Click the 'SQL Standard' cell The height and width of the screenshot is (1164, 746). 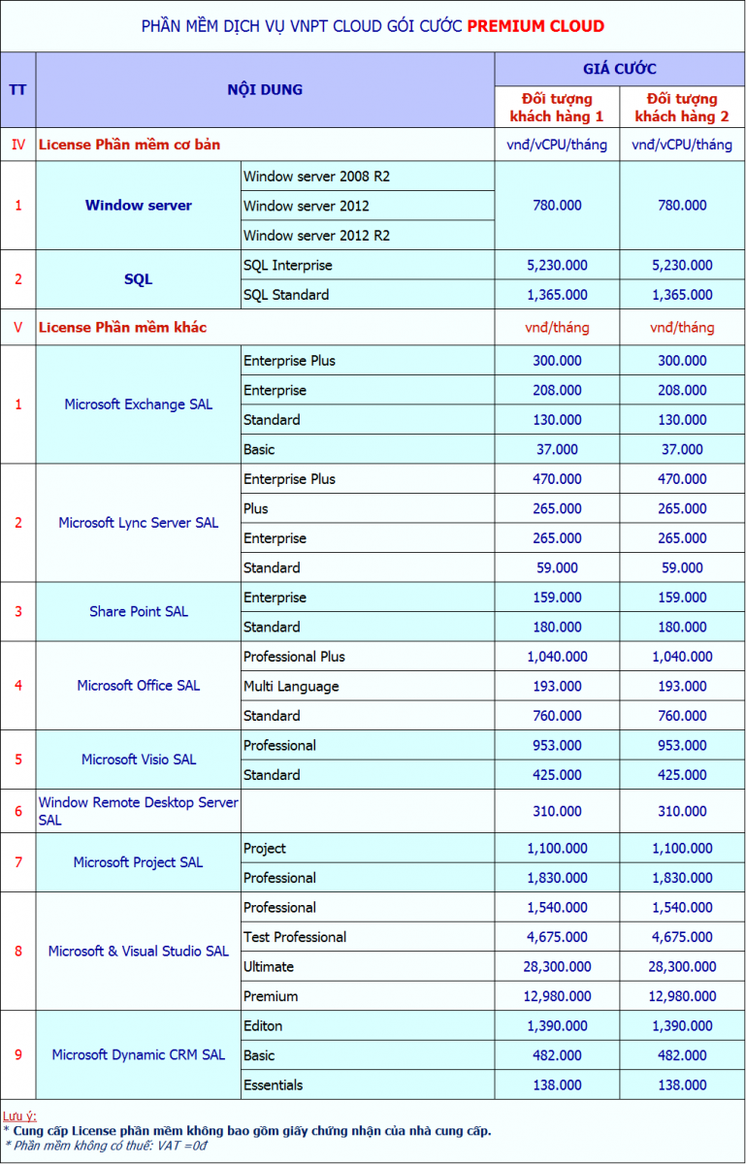[368, 295]
